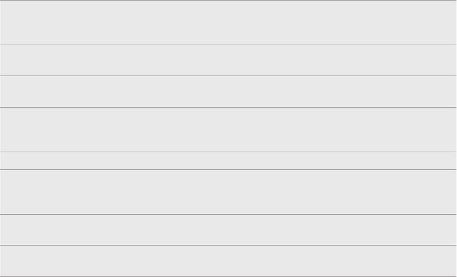Image resolution: width=457 pixels, height=277 pixels.
Task: Click divider between third and fourth rows
Action: coord(229,107)
